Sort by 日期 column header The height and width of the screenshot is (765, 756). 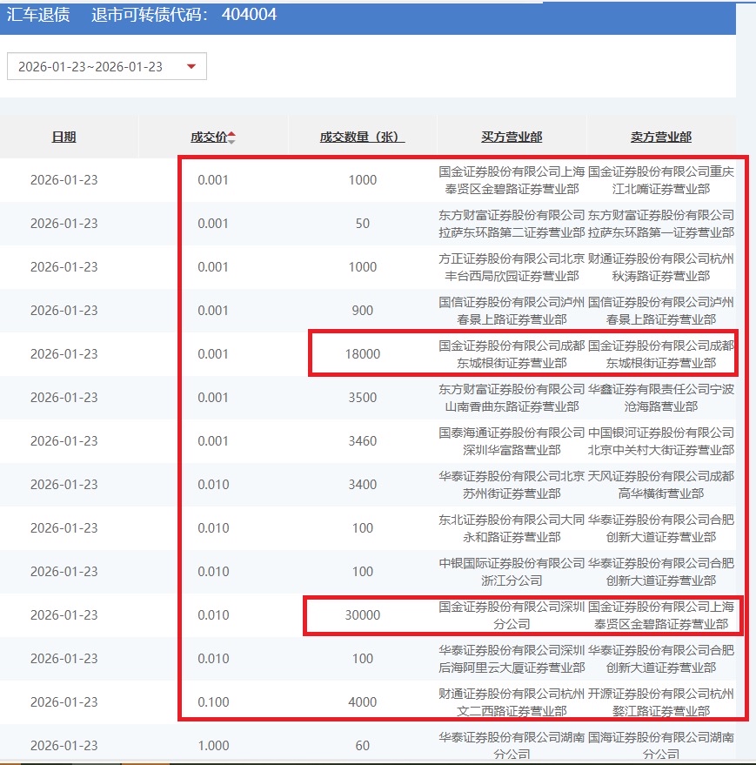point(64,138)
